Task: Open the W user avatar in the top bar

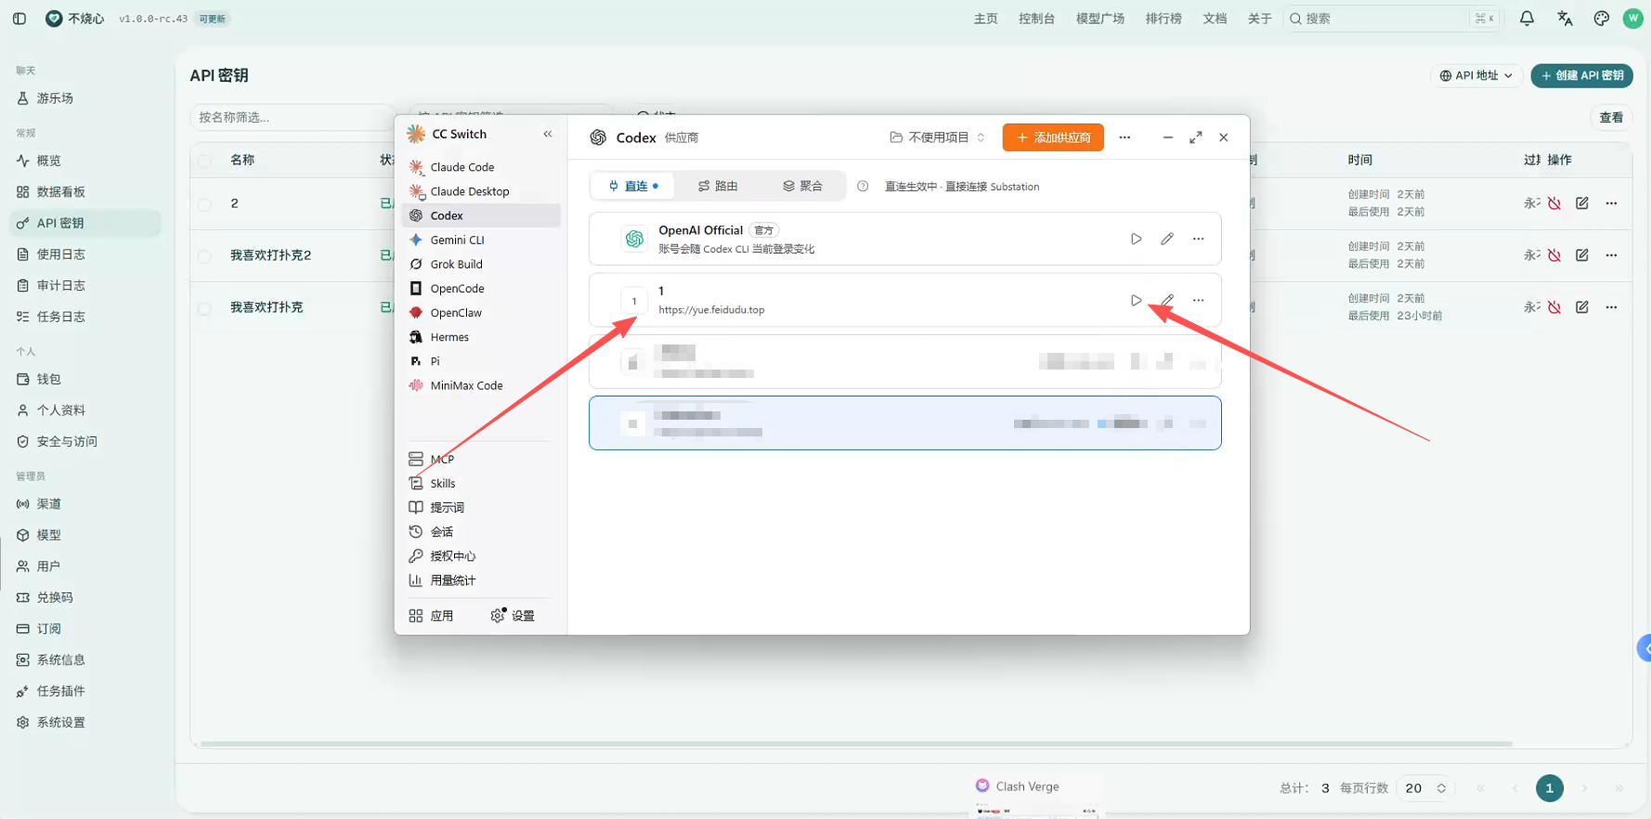Action: (x=1632, y=19)
